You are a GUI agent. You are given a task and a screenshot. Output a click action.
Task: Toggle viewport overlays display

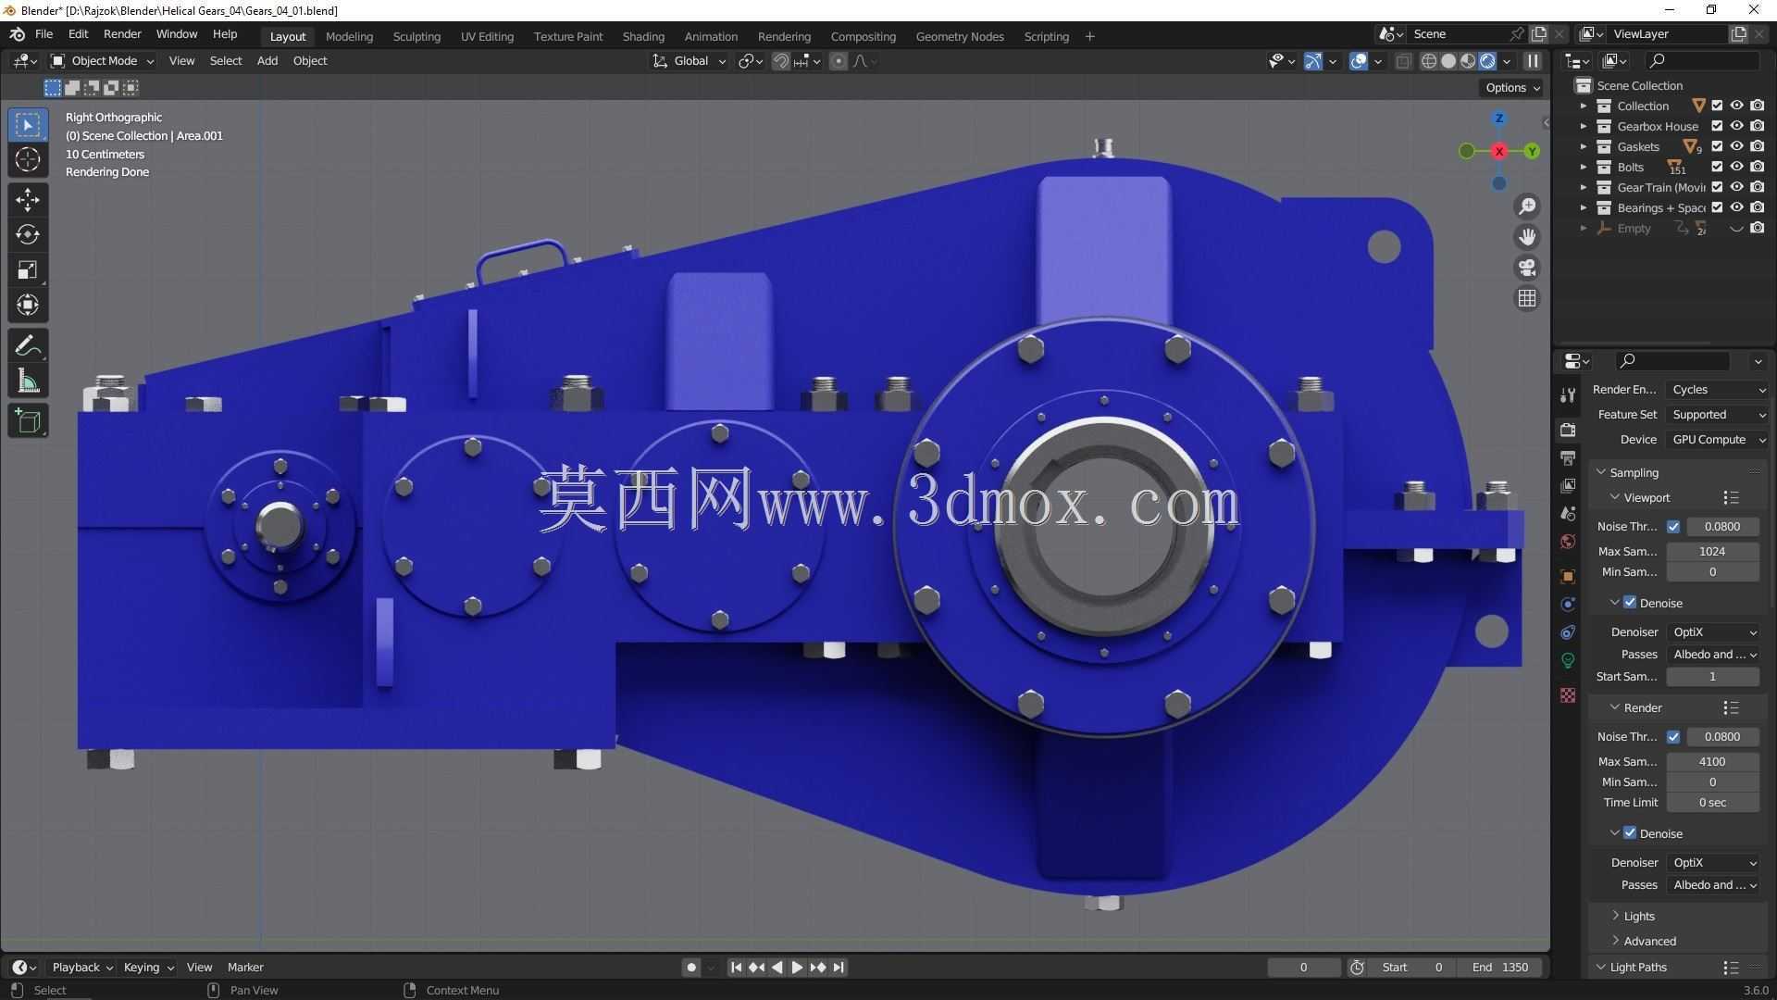coord(1359,61)
